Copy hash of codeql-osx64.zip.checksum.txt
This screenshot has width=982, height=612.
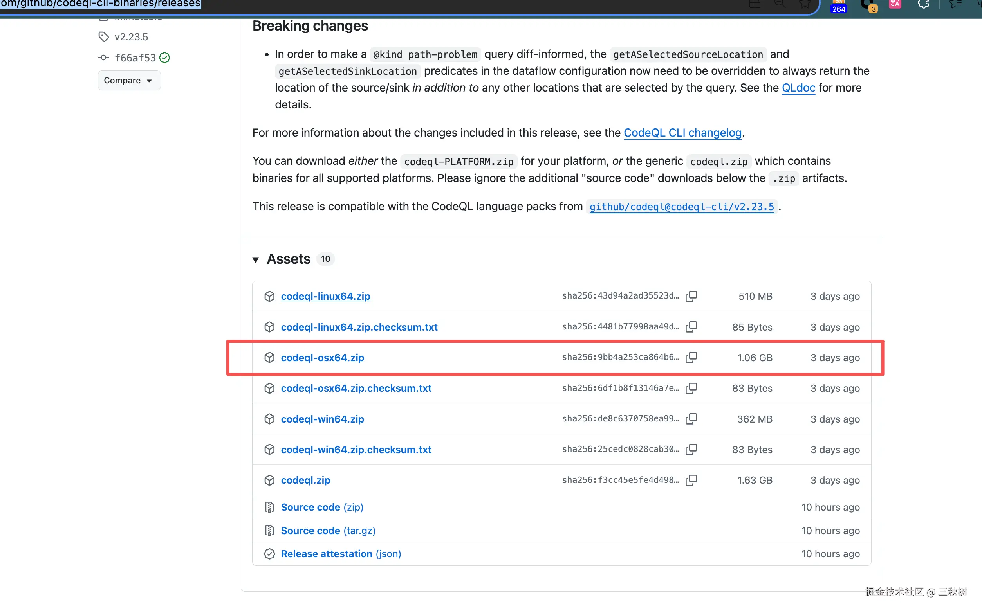coord(691,388)
